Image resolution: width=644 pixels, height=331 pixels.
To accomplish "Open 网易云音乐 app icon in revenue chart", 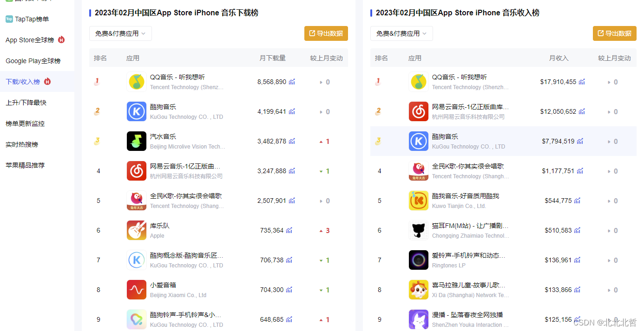I will coord(419,111).
